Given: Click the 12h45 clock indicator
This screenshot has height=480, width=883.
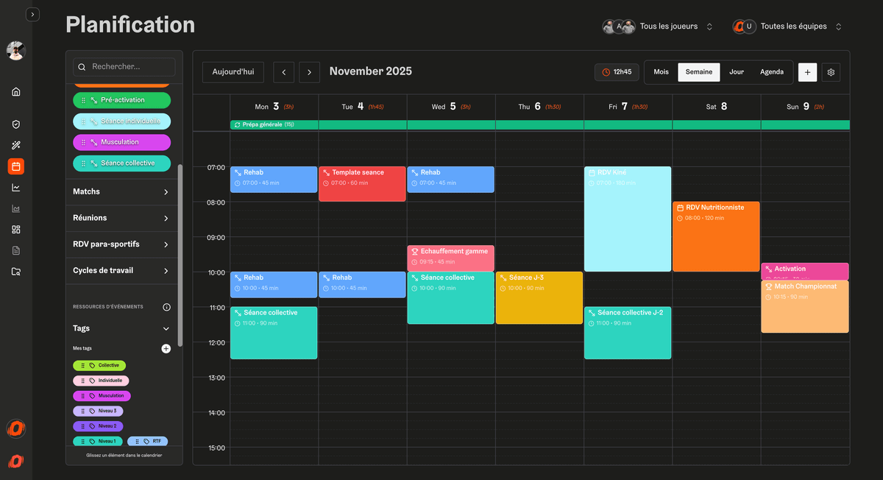Looking at the screenshot, I should pos(617,71).
